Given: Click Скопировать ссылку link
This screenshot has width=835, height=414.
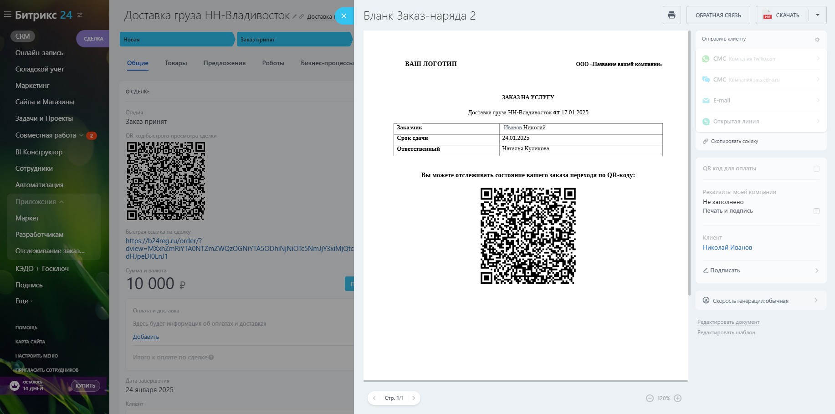Looking at the screenshot, I should 734,141.
